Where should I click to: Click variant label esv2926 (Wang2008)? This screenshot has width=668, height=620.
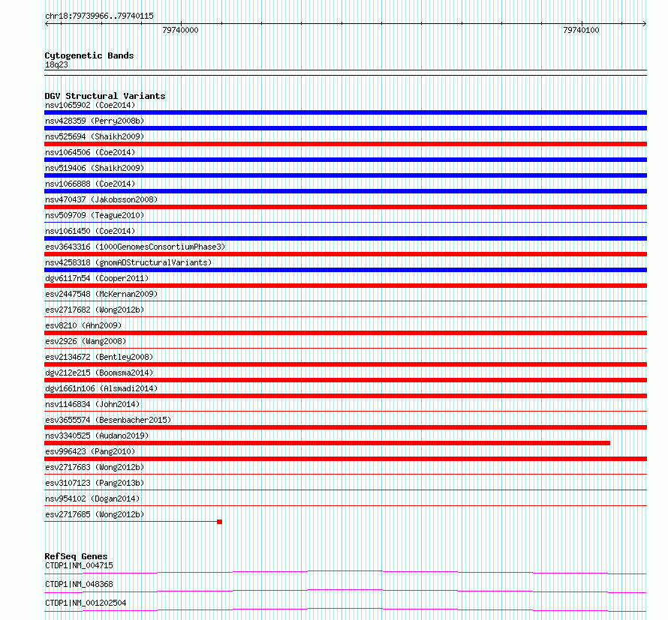tap(86, 341)
